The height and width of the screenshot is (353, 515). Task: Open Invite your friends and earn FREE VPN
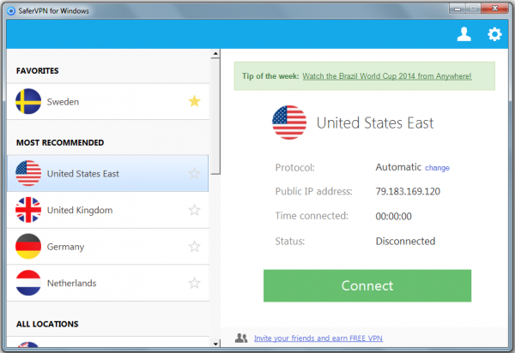[x=318, y=338]
